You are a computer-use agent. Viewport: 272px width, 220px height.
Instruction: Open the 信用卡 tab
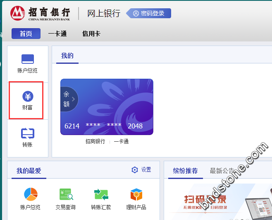pyautogui.click(x=91, y=34)
